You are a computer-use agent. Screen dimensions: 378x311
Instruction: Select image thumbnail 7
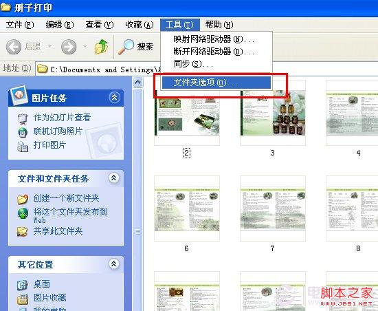[x=273, y=208]
